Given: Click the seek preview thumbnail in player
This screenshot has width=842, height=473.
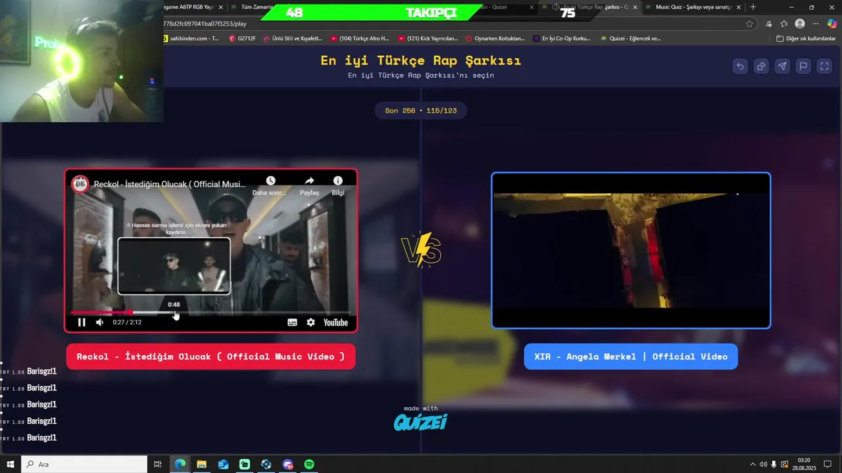Looking at the screenshot, I should (x=174, y=266).
